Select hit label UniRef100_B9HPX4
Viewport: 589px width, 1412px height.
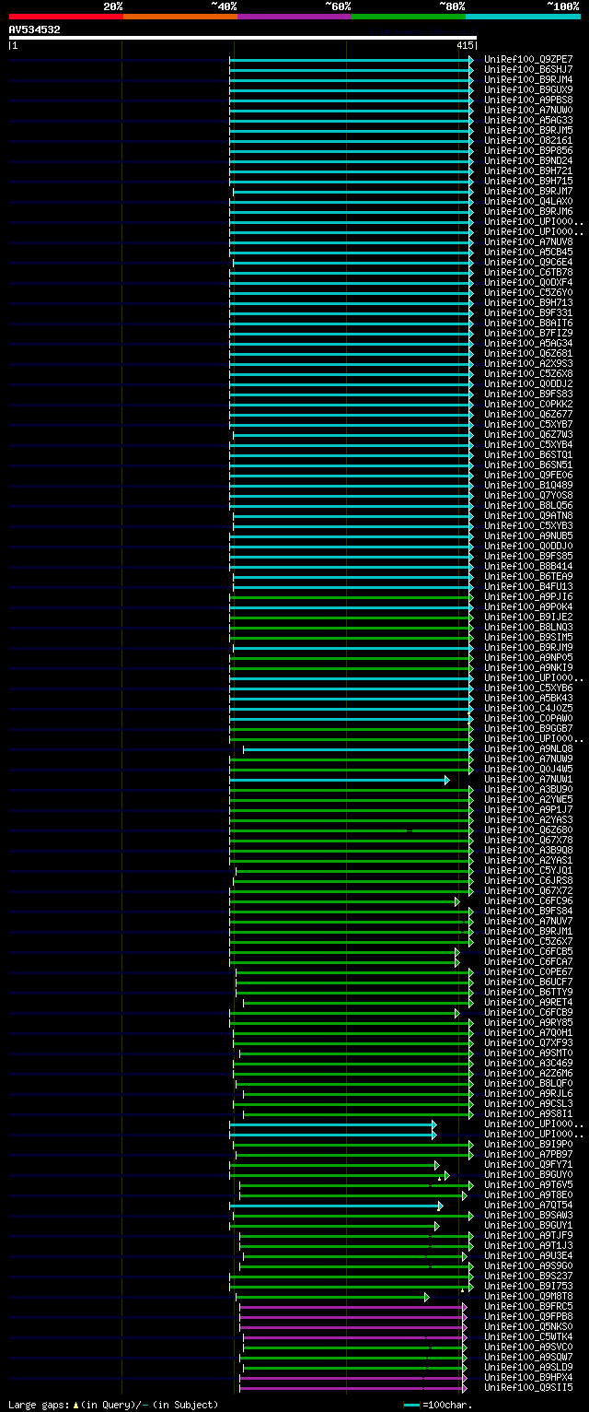(528, 1377)
